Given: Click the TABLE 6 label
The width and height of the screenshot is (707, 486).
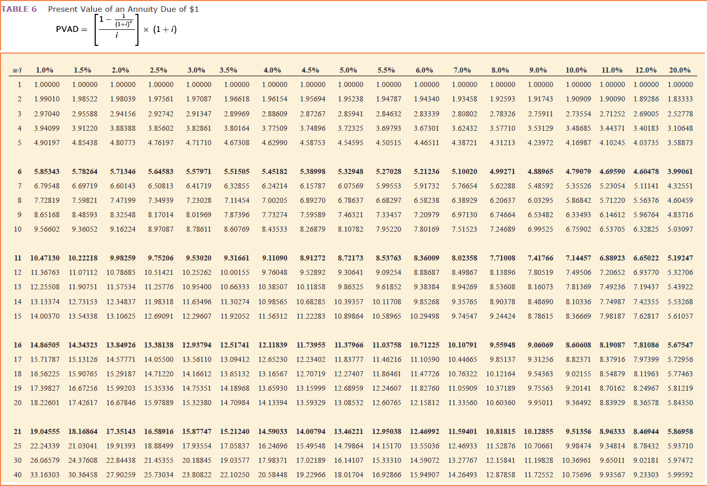Looking at the screenshot, I should coord(20,9).
